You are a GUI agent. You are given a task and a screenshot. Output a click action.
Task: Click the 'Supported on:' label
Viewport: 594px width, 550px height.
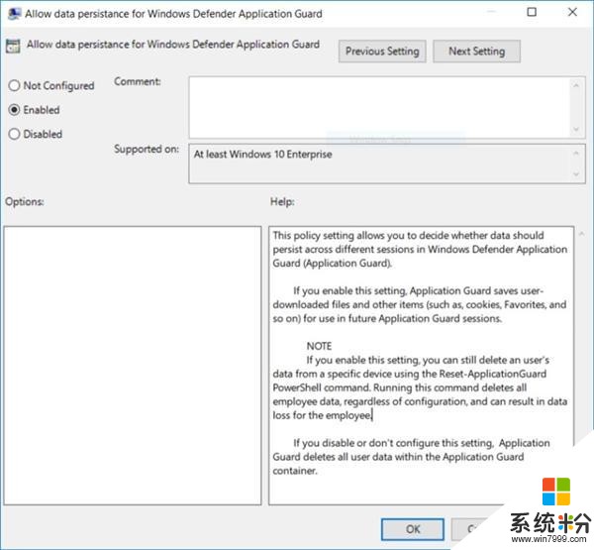point(147,149)
